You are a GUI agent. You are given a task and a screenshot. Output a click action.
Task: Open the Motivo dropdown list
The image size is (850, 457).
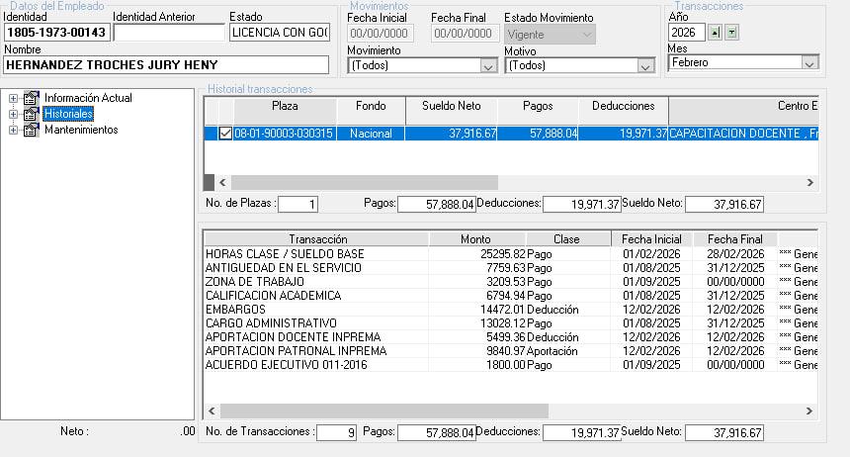coord(644,66)
